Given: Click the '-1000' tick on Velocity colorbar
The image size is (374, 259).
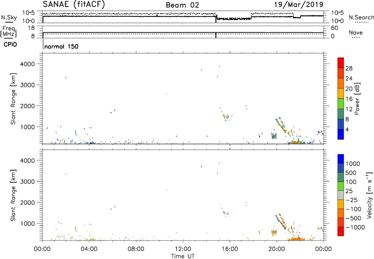Looking at the screenshot, I should pyautogui.click(x=355, y=227).
